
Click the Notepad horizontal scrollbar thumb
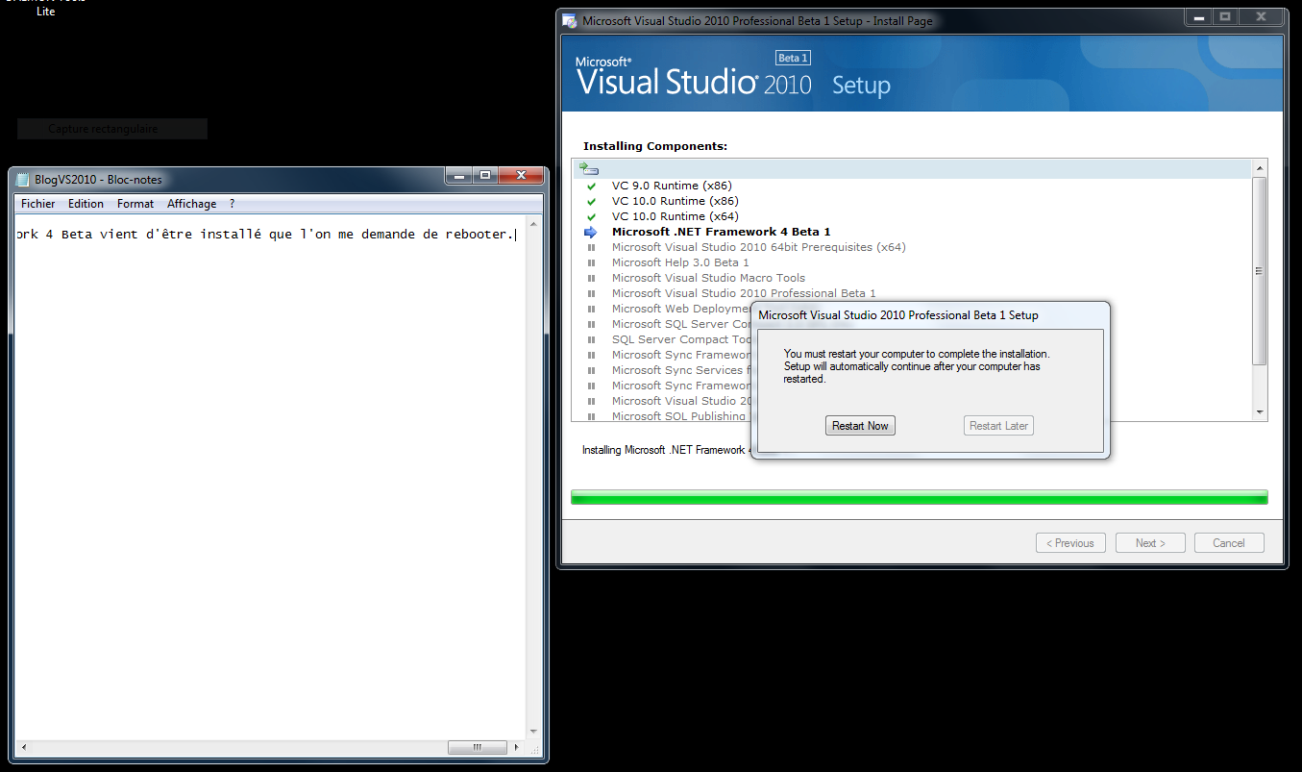coord(477,747)
